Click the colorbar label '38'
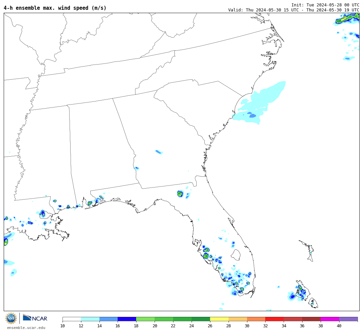 [321, 326]
